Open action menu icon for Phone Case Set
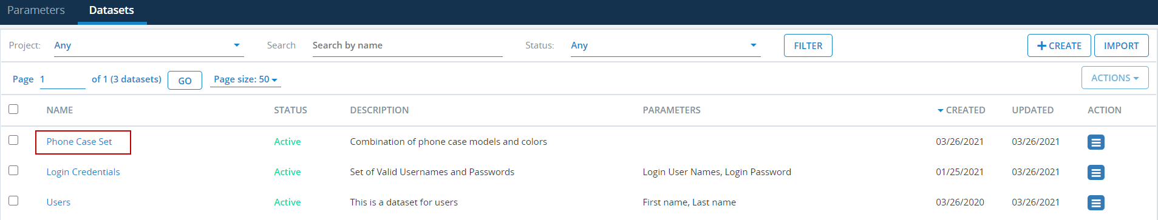The width and height of the screenshot is (1158, 220). (x=1095, y=142)
